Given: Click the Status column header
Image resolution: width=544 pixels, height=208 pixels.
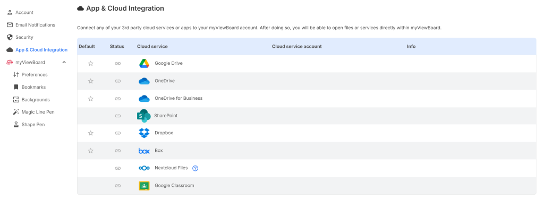Looking at the screenshot, I should [117, 47].
